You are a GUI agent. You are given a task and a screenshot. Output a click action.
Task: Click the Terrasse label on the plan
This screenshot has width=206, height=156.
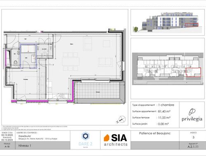[98, 92]
